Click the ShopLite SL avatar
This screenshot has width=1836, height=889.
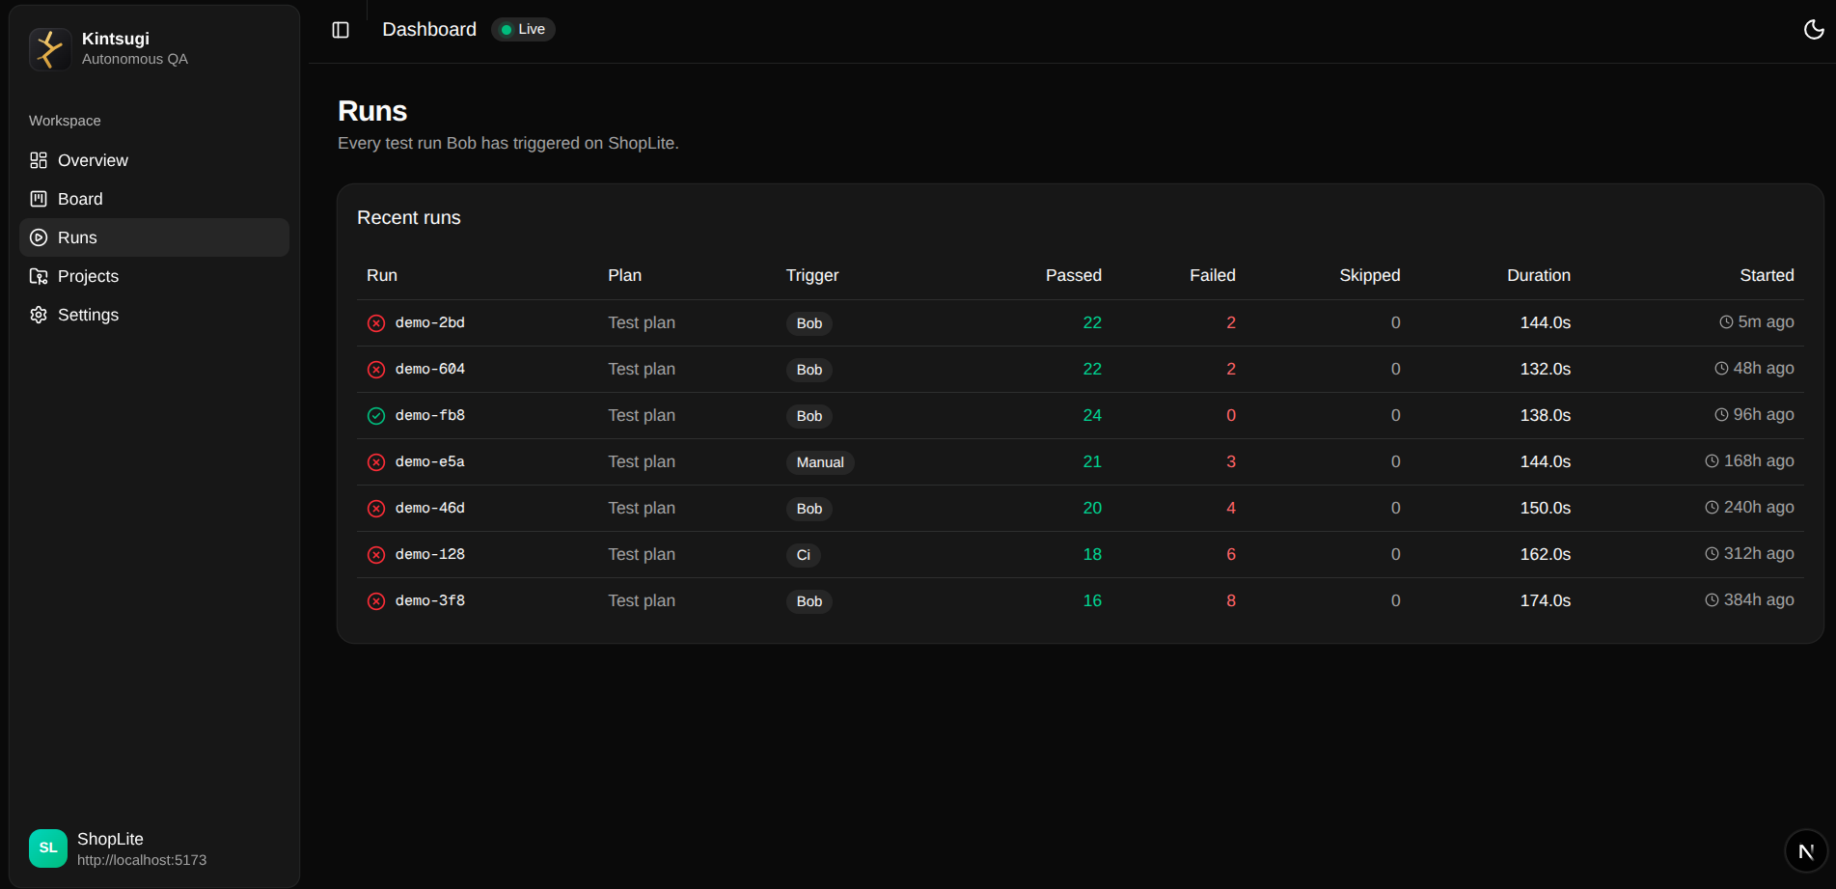[x=48, y=848]
